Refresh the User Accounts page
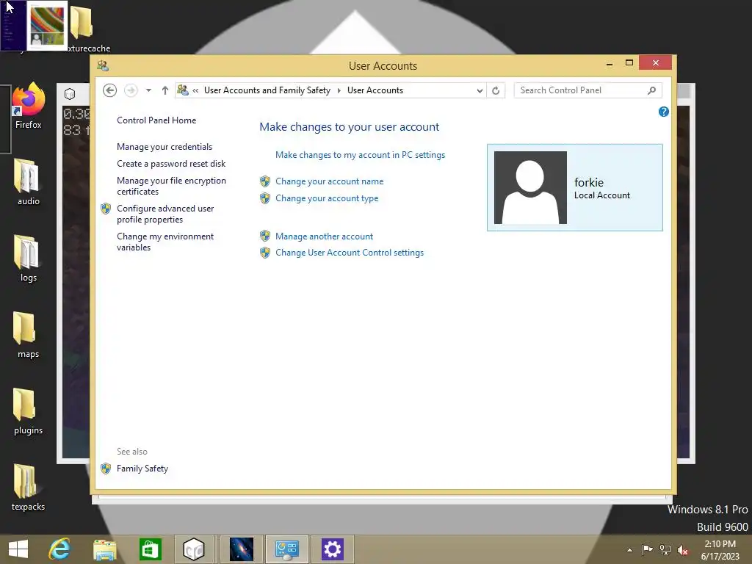This screenshot has width=752, height=564. 496,90
